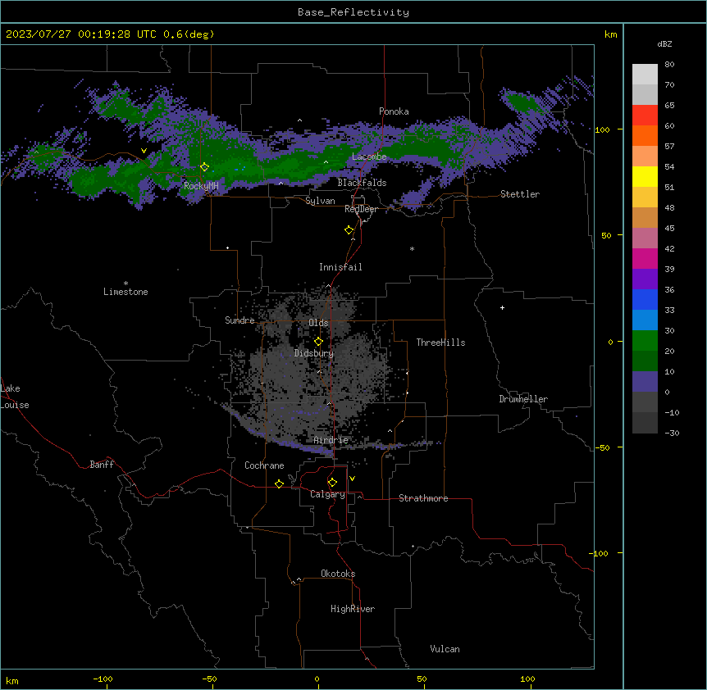Image resolution: width=707 pixels, height=690 pixels.
Task: Pick the yellow 54-51 dBZ legend swatch
Action: pyautogui.click(x=645, y=176)
